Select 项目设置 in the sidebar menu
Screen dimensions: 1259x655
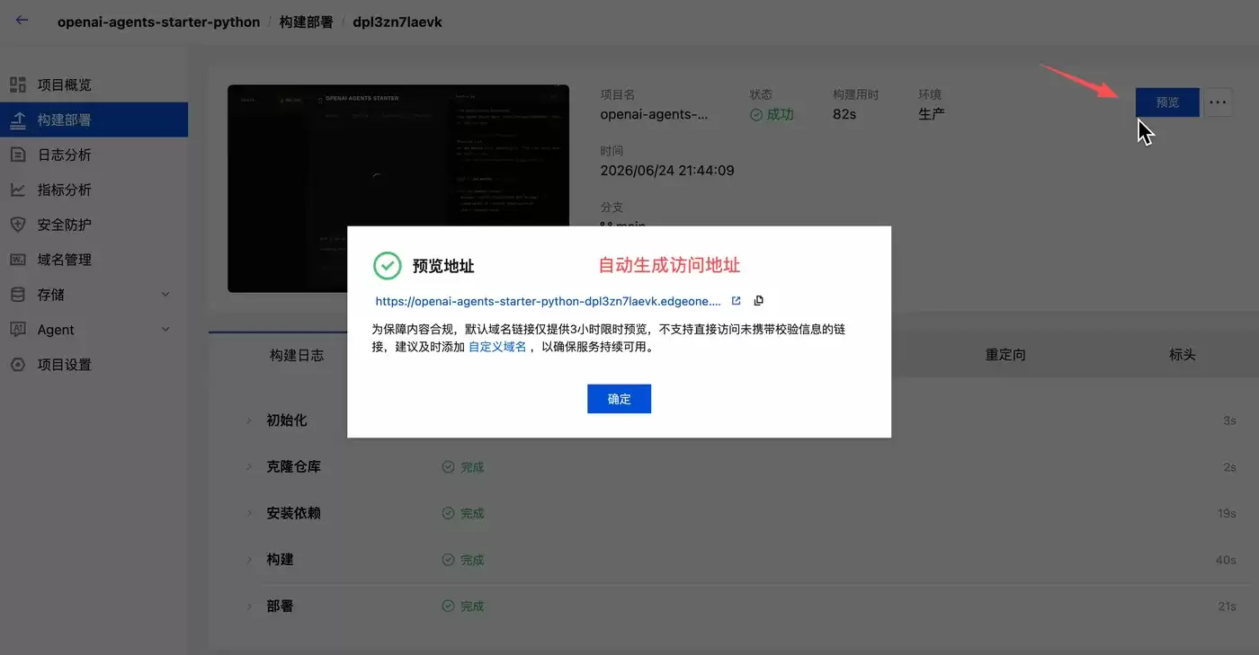coord(64,365)
